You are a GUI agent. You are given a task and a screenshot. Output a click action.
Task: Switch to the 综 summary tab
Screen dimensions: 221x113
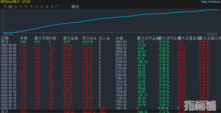pos(5,7)
